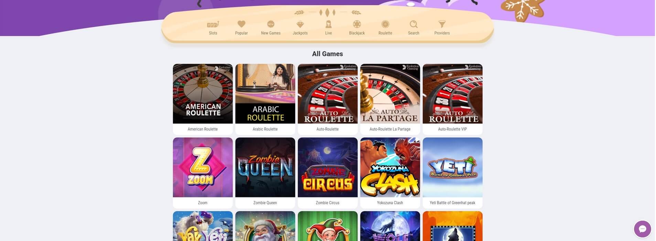Open the Roulette wheel icon category
Image resolution: width=656 pixels, height=241 pixels.
385,24
